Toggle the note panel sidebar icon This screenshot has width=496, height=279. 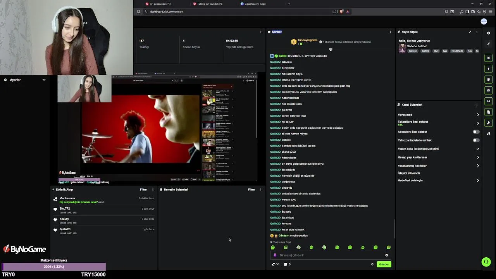(x=489, y=79)
